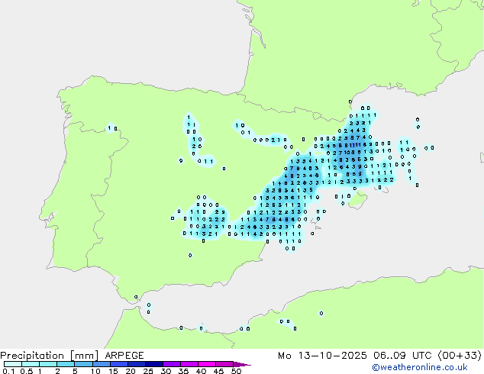Click the "0.1" legend scale label

pyautogui.click(x=8, y=371)
